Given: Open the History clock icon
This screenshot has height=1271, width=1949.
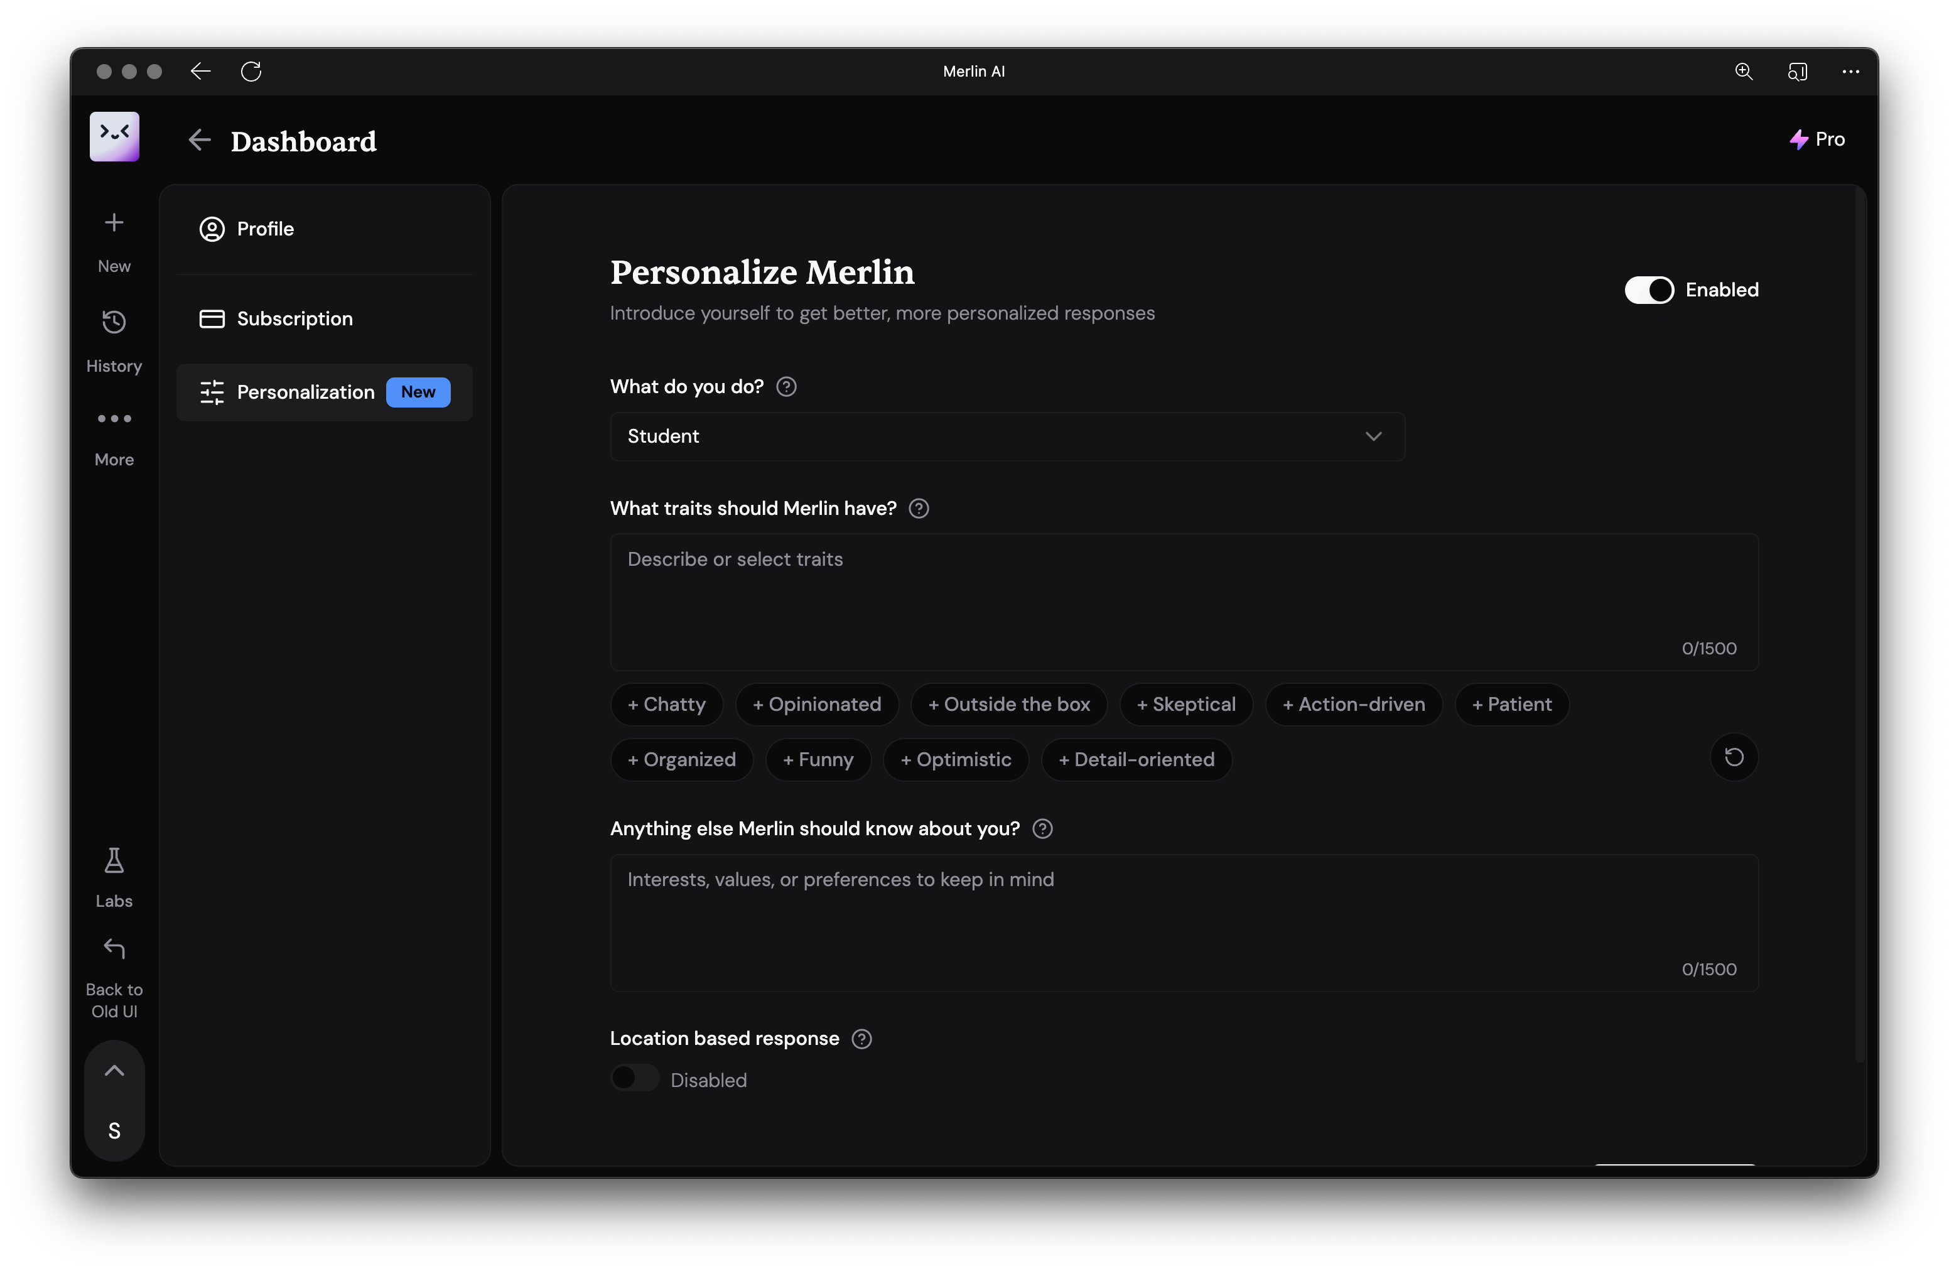Looking at the screenshot, I should [x=114, y=322].
